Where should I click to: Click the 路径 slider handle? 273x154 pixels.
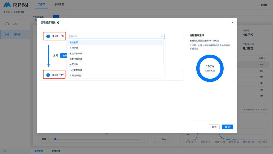point(55,139)
